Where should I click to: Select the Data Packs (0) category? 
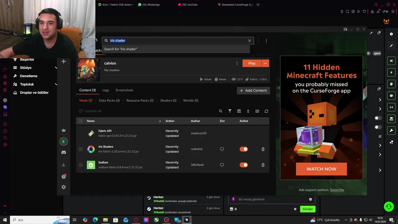[109, 100]
